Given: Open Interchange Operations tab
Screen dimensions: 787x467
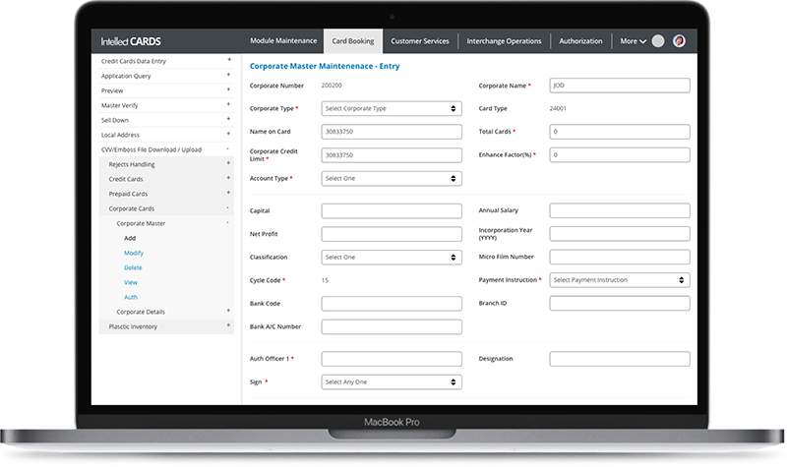Looking at the screenshot, I should tap(504, 41).
